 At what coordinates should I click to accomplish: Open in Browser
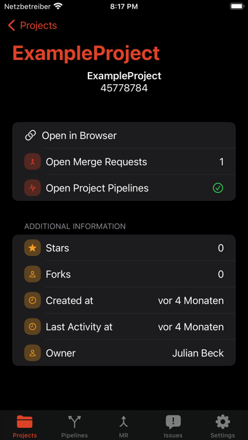tap(124, 135)
